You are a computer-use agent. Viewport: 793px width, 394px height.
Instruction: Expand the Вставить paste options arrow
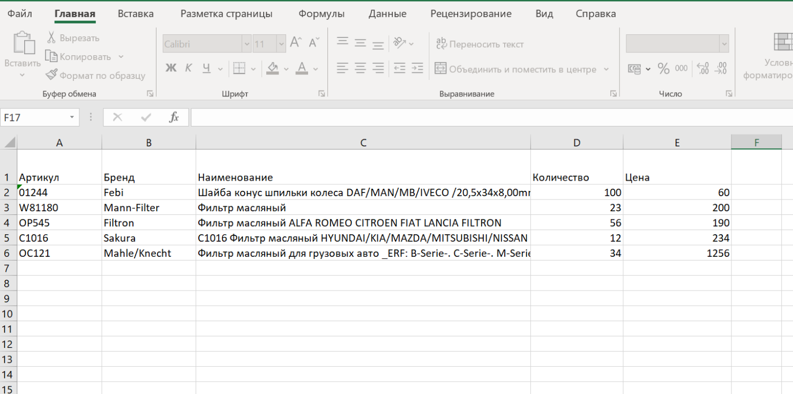pyautogui.click(x=23, y=75)
